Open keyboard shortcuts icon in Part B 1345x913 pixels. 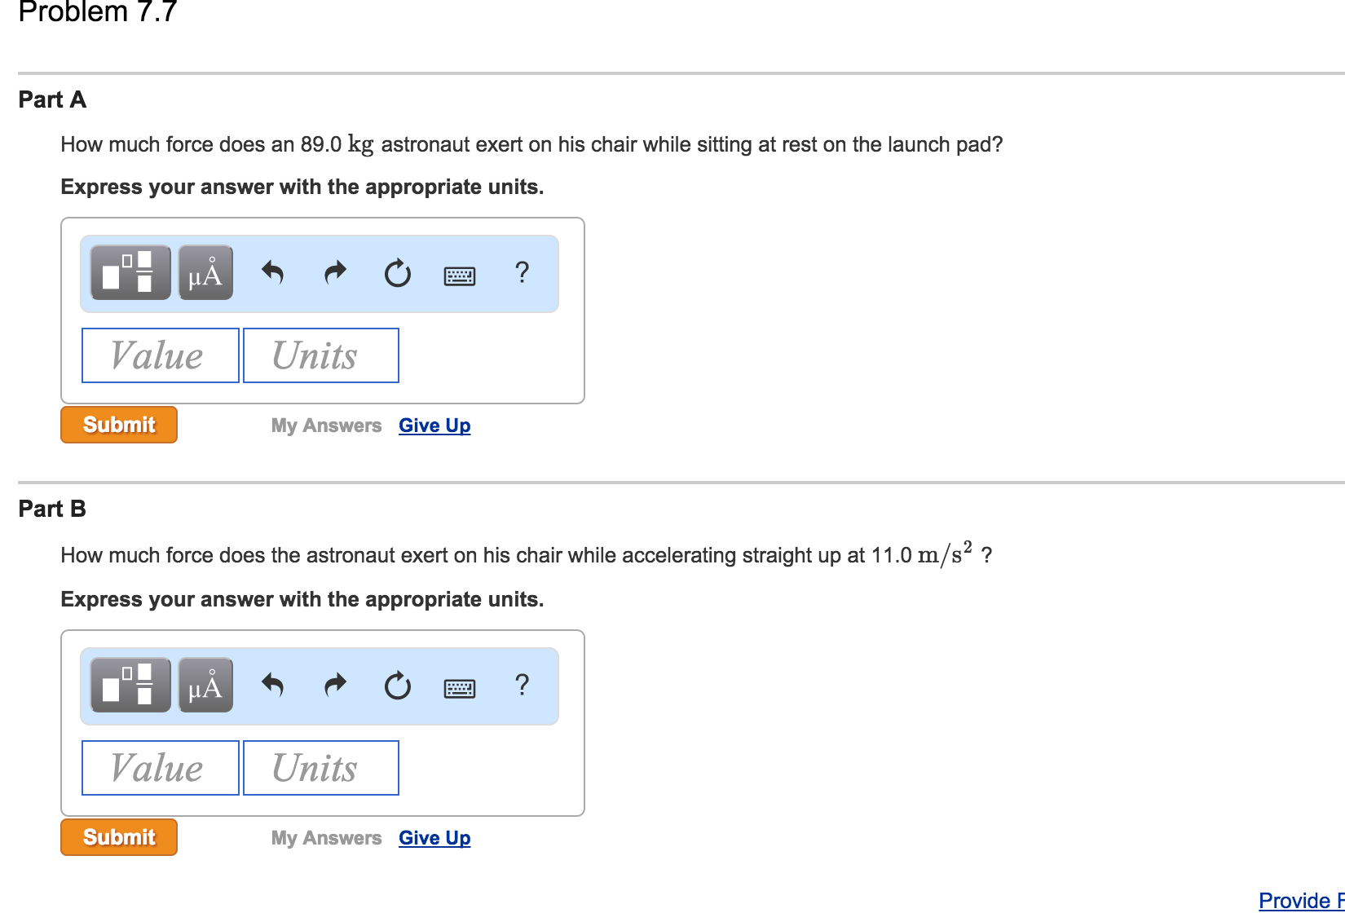(x=460, y=688)
